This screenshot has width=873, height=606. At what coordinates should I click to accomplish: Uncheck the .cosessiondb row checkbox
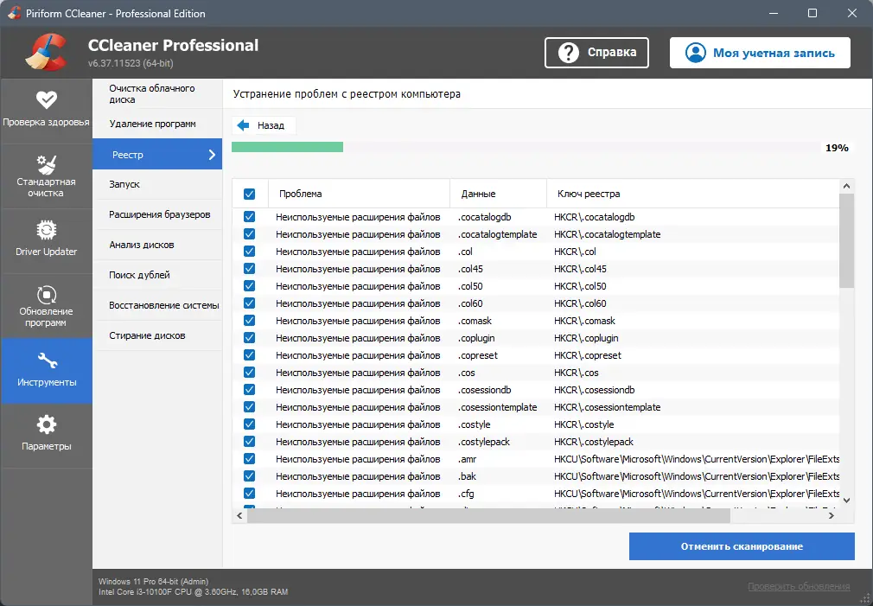250,389
